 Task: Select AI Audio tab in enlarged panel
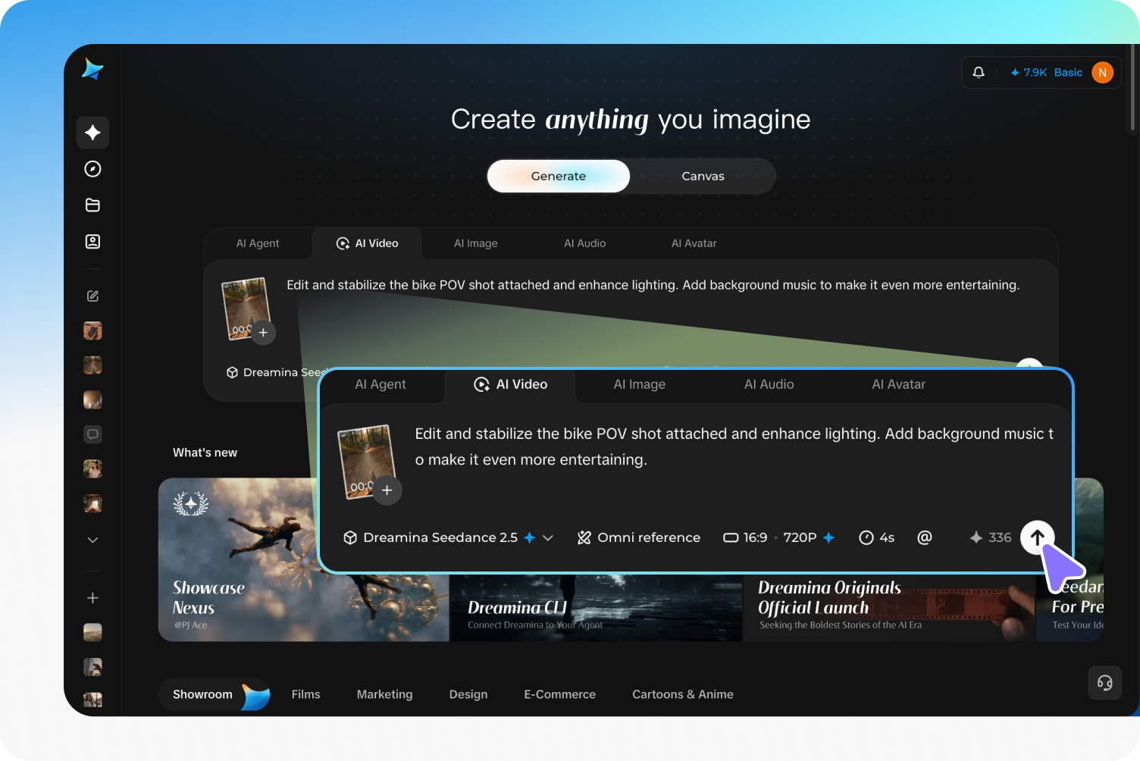769,384
